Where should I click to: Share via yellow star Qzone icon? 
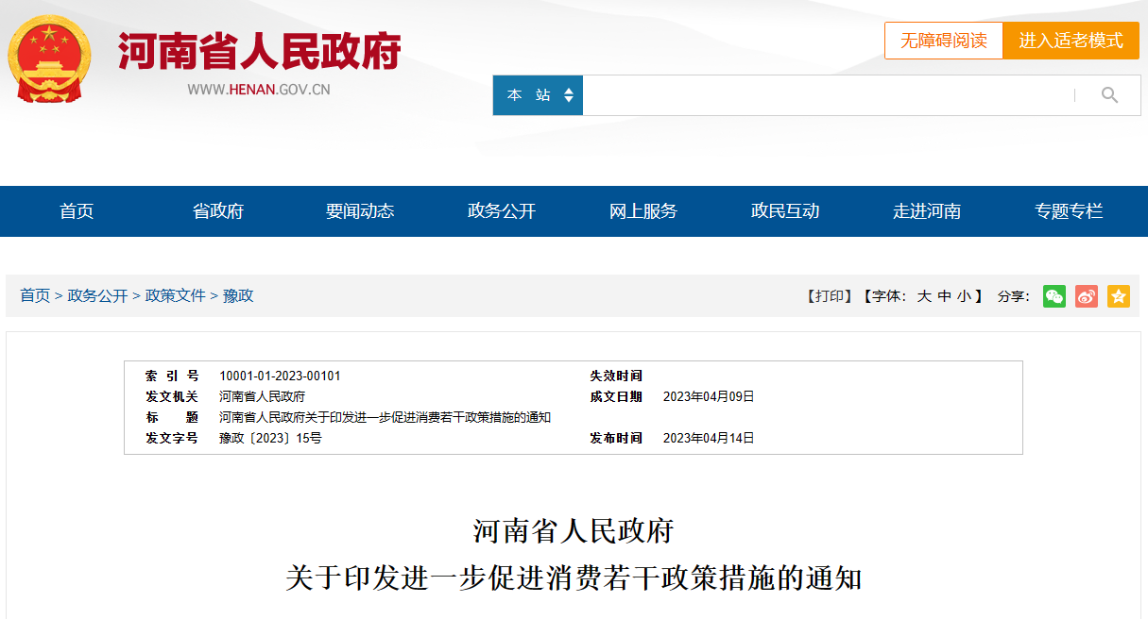point(1119,296)
